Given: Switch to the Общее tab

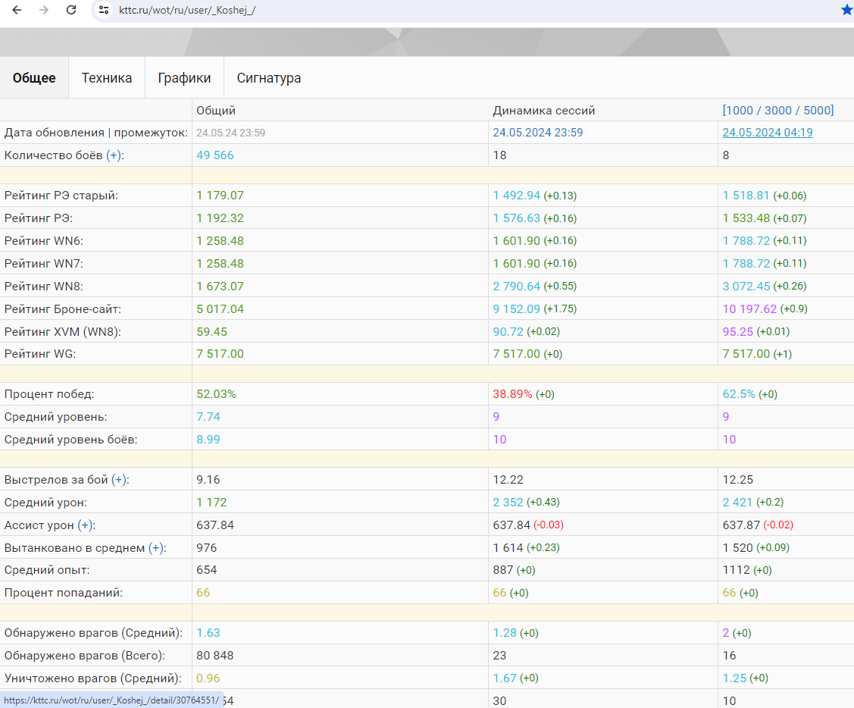Looking at the screenshot, I should (x=34, y=78).
